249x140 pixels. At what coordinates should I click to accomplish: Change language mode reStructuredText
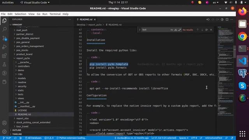pyautogui.click(x=214, y=138)
